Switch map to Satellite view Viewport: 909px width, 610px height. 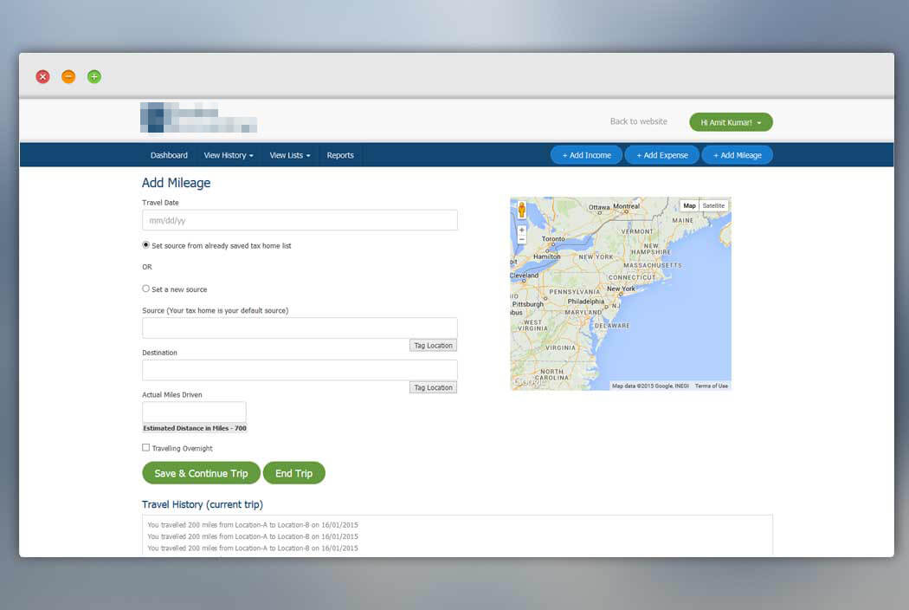click(713, 205)
